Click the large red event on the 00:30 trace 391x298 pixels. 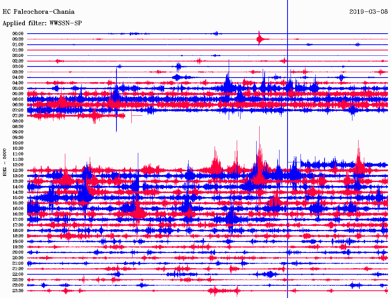[260, 39]
